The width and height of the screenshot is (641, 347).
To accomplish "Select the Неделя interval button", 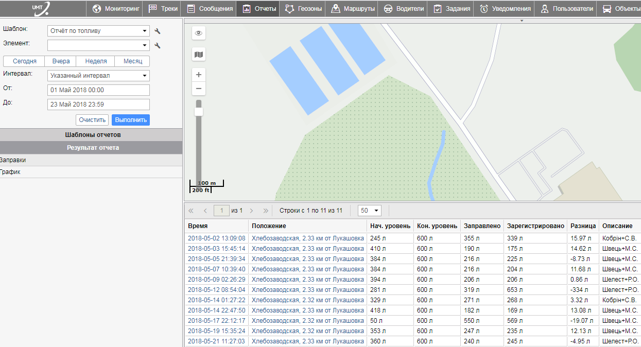I will coord(96,61).
